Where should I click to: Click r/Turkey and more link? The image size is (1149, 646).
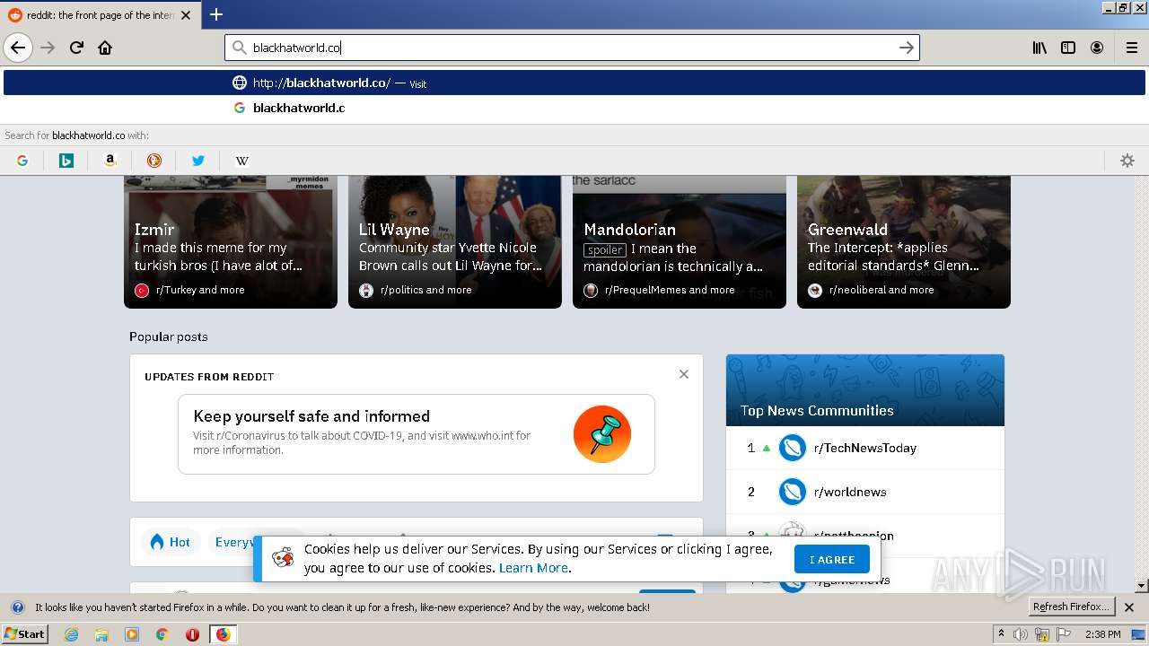pos(200,290)
